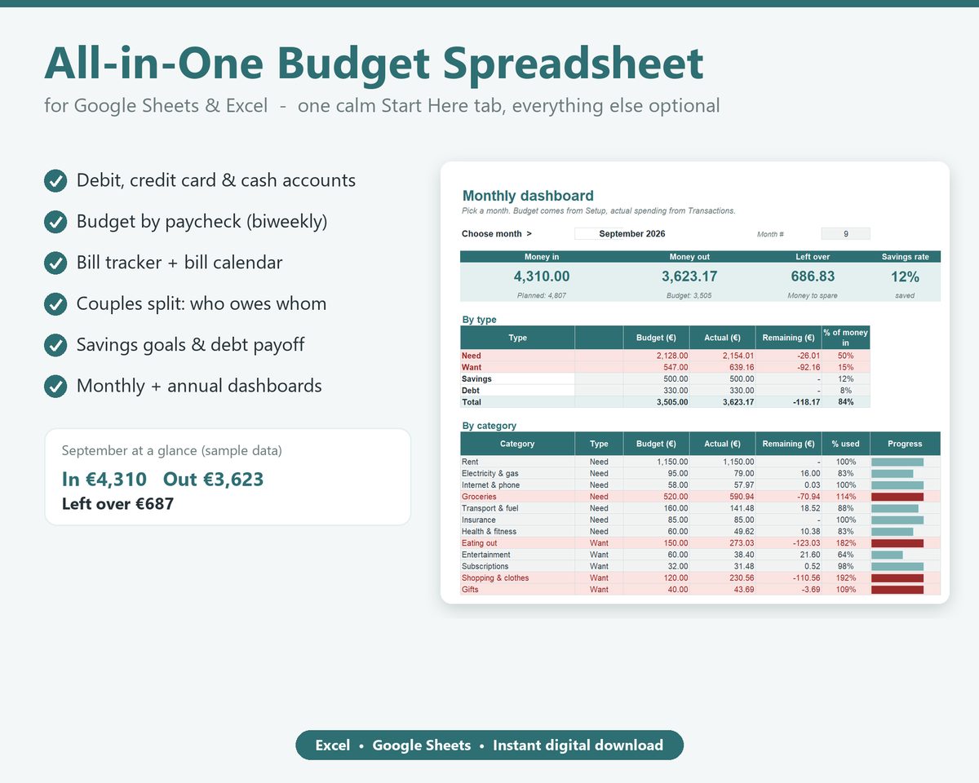Click the checkmark beside Bill tracker + bill calendar

[x=55, y=263]
